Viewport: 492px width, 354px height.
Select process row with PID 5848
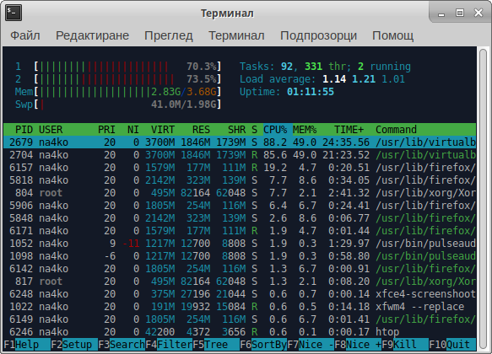click(240, 218)
